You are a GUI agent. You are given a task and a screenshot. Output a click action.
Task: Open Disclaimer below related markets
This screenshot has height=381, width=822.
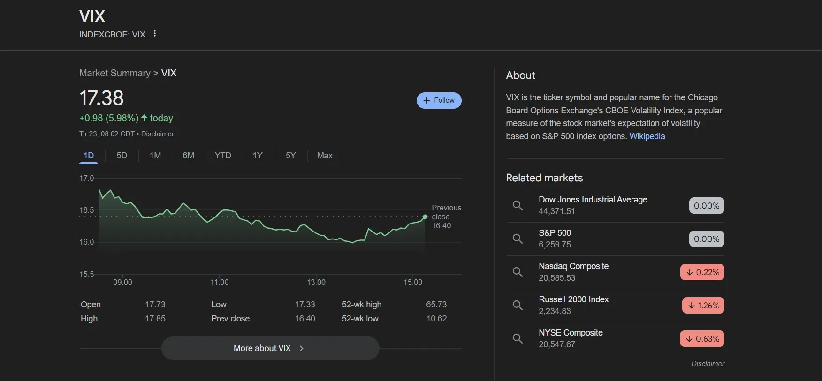coord(707,364)
